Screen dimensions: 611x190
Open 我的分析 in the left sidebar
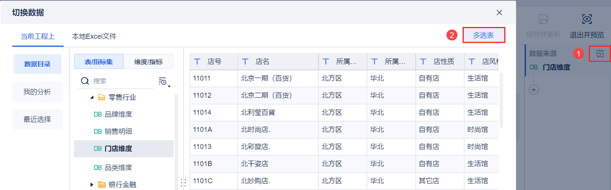[37, 92]
